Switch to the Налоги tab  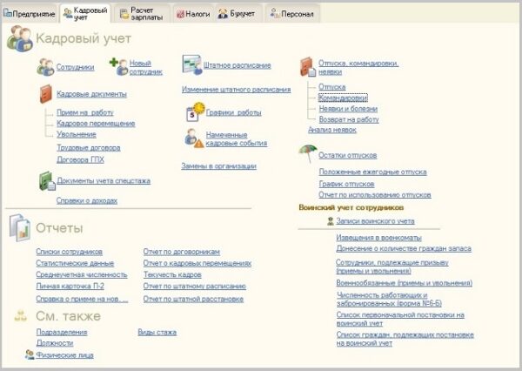193,14
